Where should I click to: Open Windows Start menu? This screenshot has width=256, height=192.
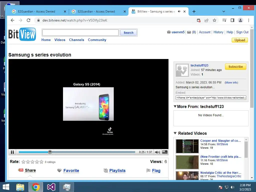tap(6, 187)
